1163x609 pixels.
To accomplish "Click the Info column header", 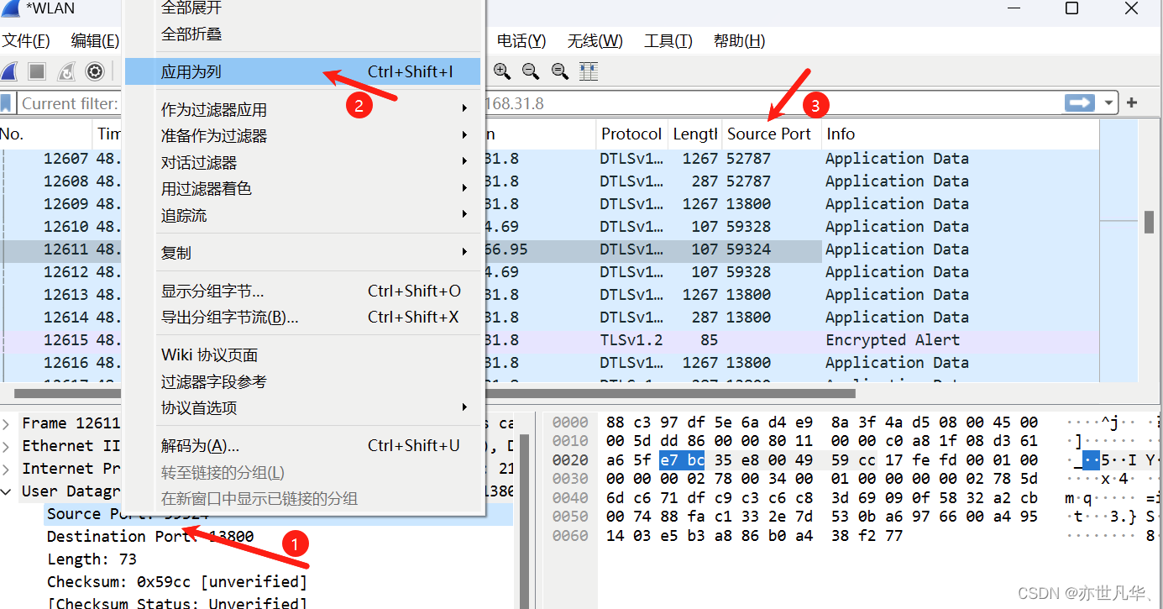I will (960, 134).
